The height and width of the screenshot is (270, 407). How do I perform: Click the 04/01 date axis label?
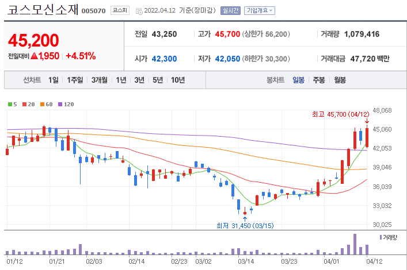click(331, 261)
